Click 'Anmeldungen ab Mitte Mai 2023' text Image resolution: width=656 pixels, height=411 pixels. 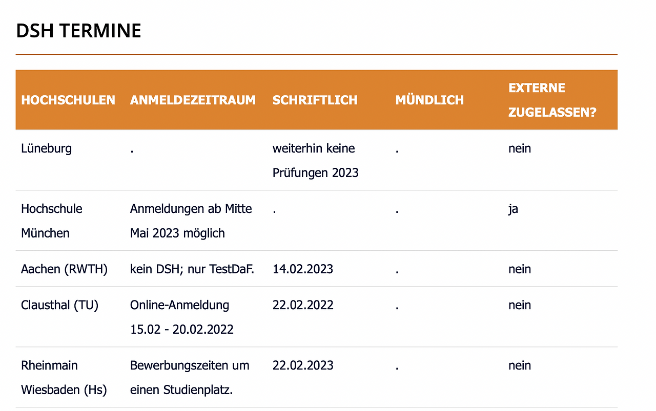(x=191, y=221)
